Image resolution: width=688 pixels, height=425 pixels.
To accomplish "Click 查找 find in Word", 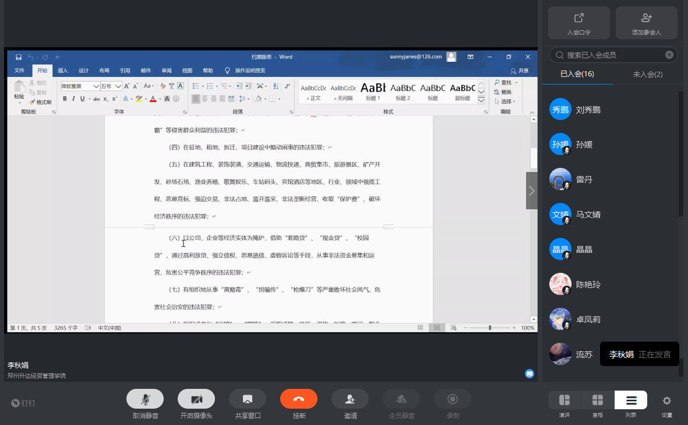I will (503, 83).
